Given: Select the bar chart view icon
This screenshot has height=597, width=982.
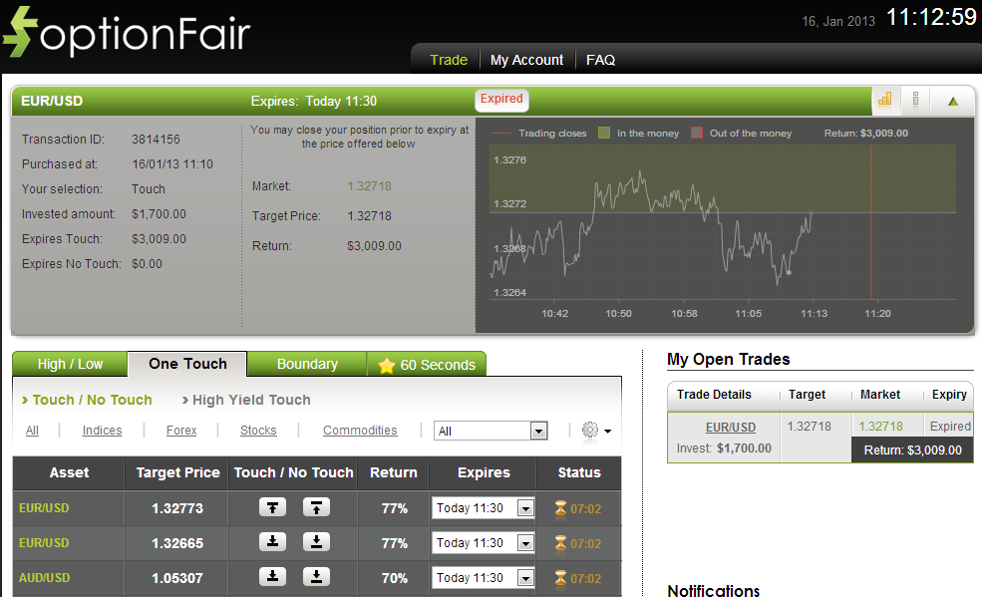Looking at the screenshot, I should click(x=885, y=101).
